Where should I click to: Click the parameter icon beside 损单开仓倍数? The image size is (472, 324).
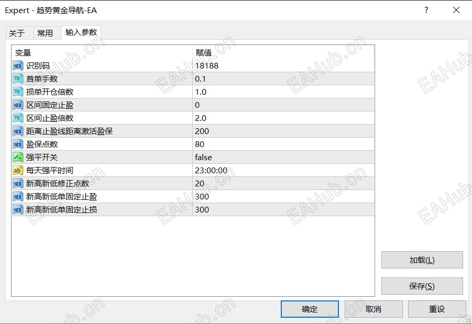(x=17, y=92)
